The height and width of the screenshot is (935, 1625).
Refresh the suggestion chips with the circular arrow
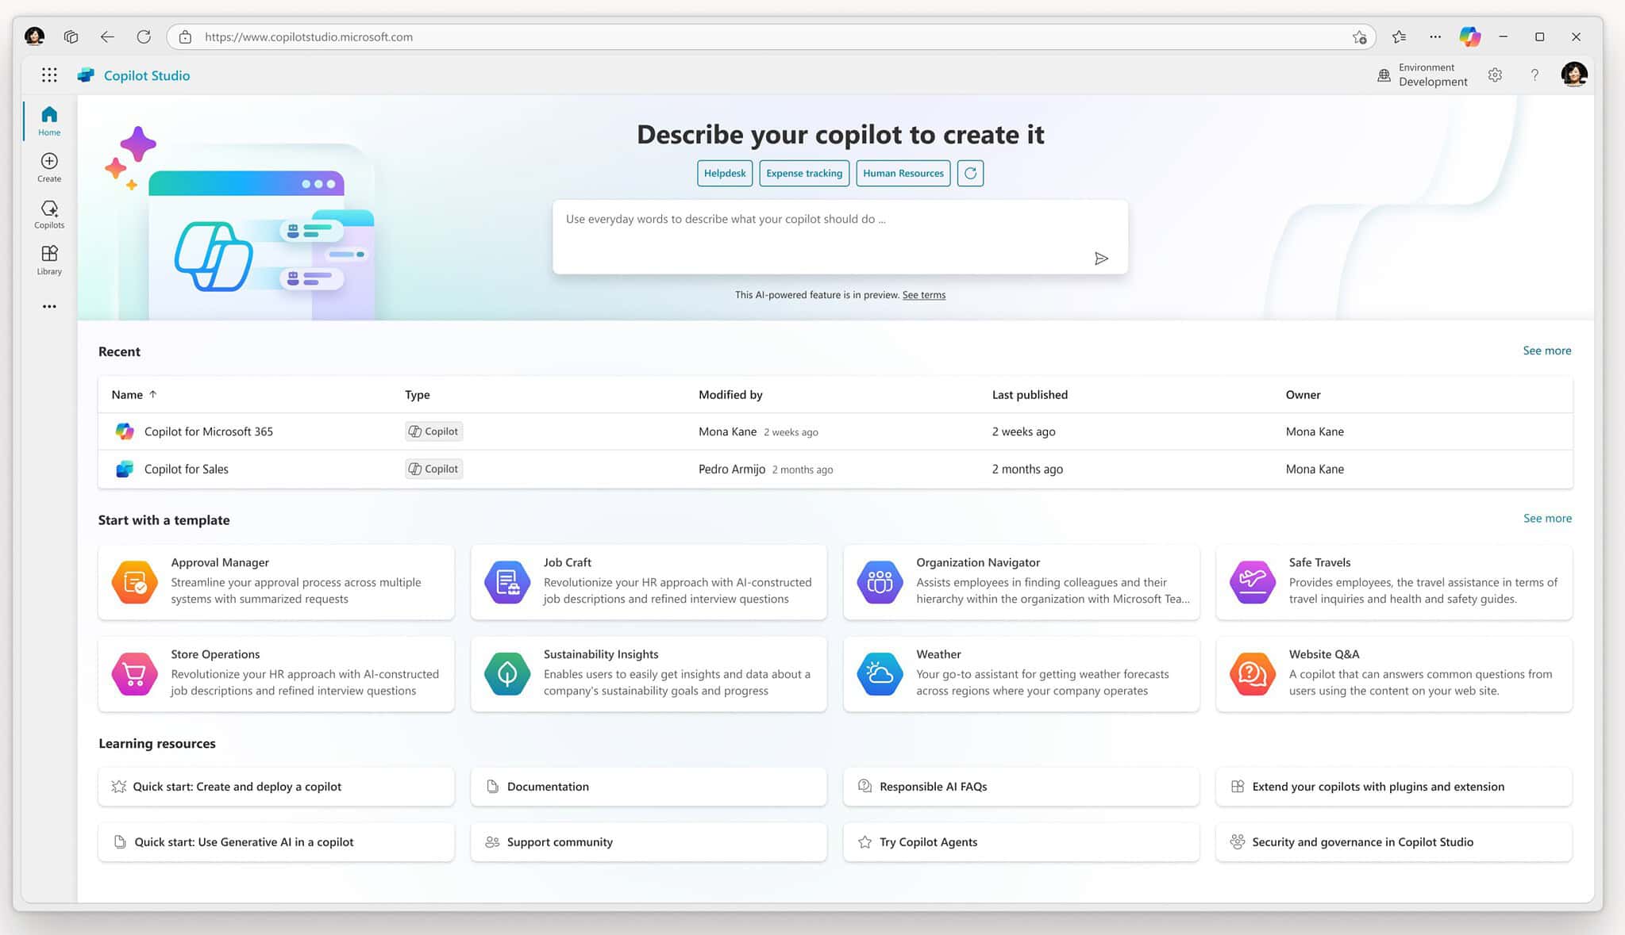pos(970,173)
